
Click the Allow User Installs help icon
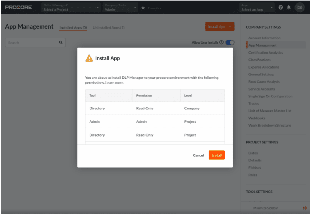pyautogui.click(x=221, y=42)
